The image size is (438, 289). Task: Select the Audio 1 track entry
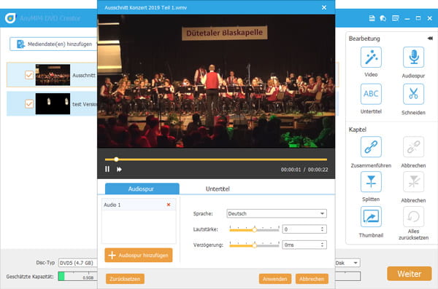coord(139,205)
